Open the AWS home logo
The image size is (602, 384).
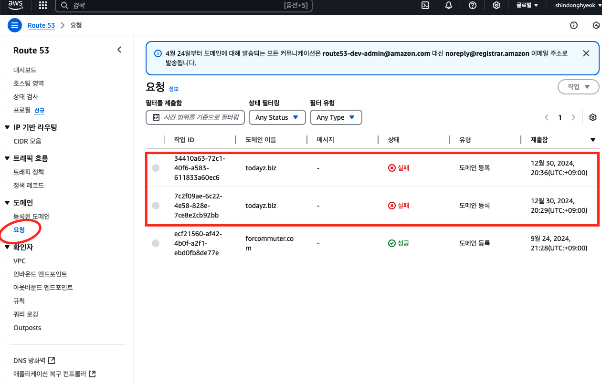pyautogui.click(x=16, y=5)
